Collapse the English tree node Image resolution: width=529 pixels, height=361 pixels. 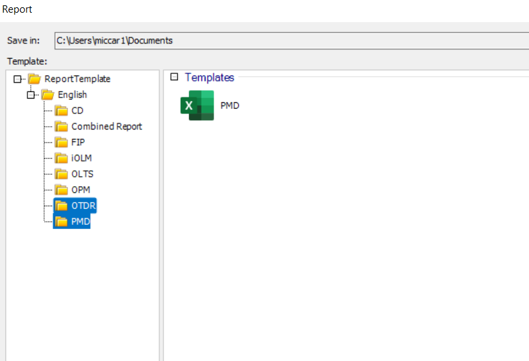point(31,95)
